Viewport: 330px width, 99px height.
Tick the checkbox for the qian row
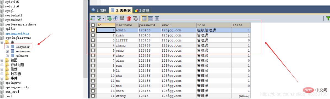[93, 61]
